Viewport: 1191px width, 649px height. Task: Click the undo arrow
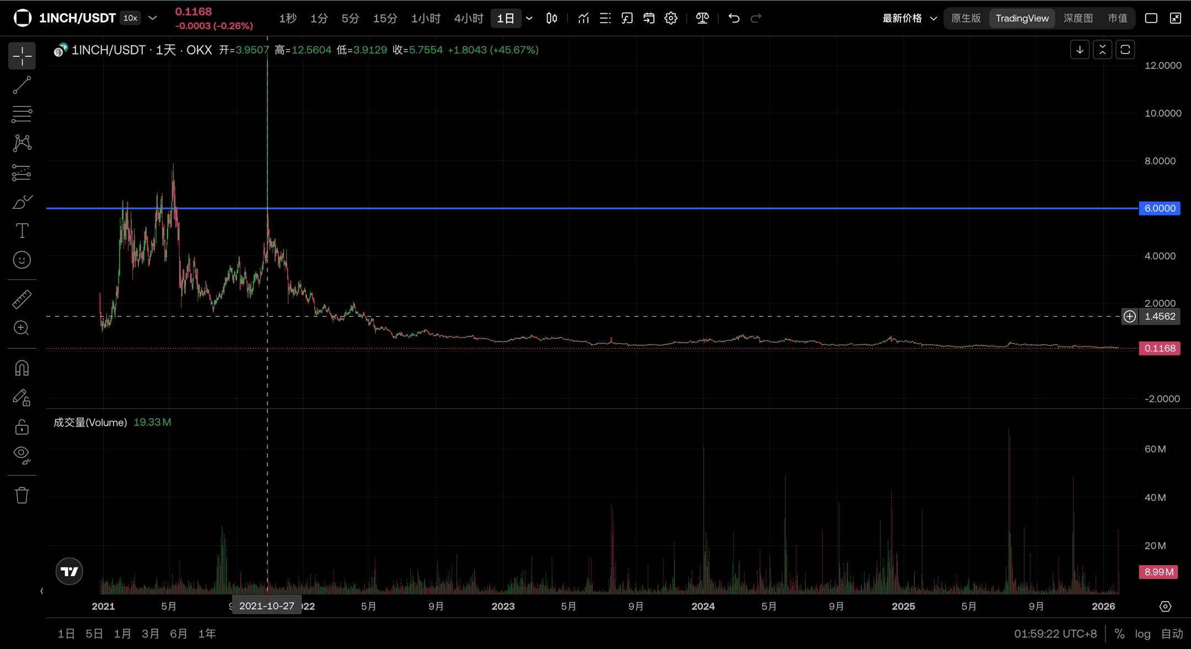pos(733,18)
